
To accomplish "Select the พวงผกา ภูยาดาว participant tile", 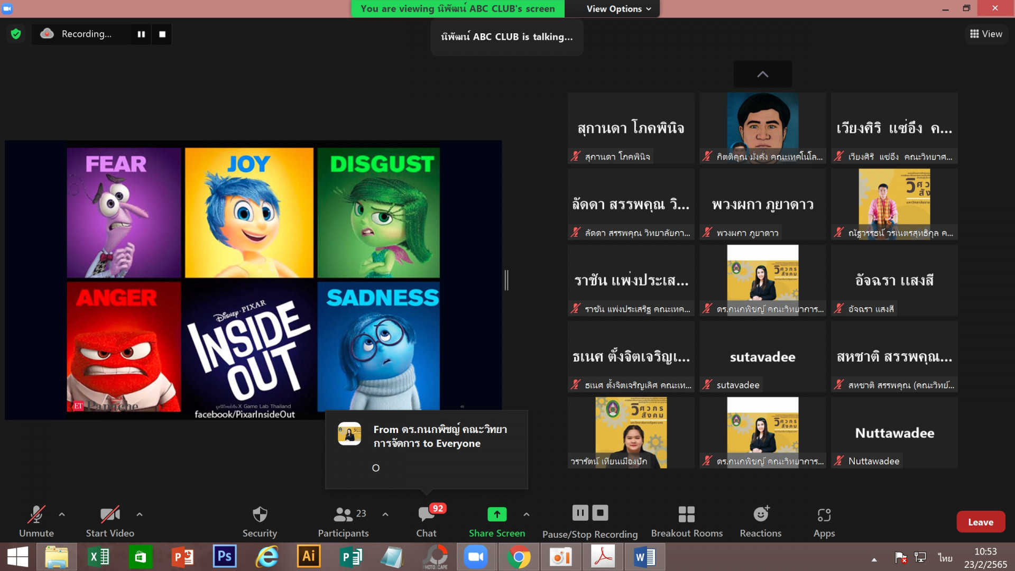I will point(762,205).
